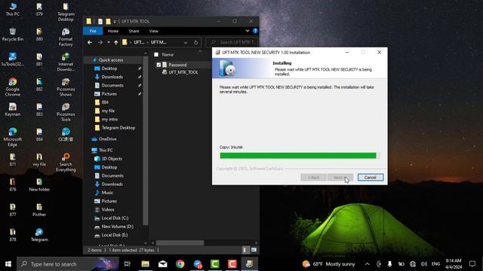Launch Format Factory desktop icon
The width and height of the screenshot is (483, 271).
(66, 37)
